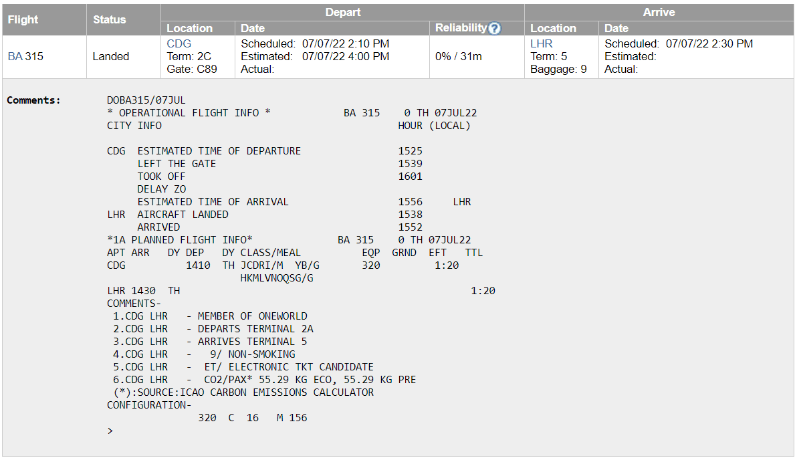Image resolution: width=797 pixels, height=460 pixels.
Task: Open the BA airline link
Action: pyautogui.click(x=15, y=57)
